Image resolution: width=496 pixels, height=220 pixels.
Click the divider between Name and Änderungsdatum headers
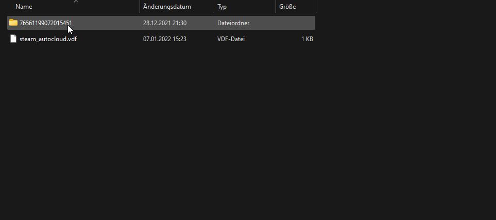point(140,6)
